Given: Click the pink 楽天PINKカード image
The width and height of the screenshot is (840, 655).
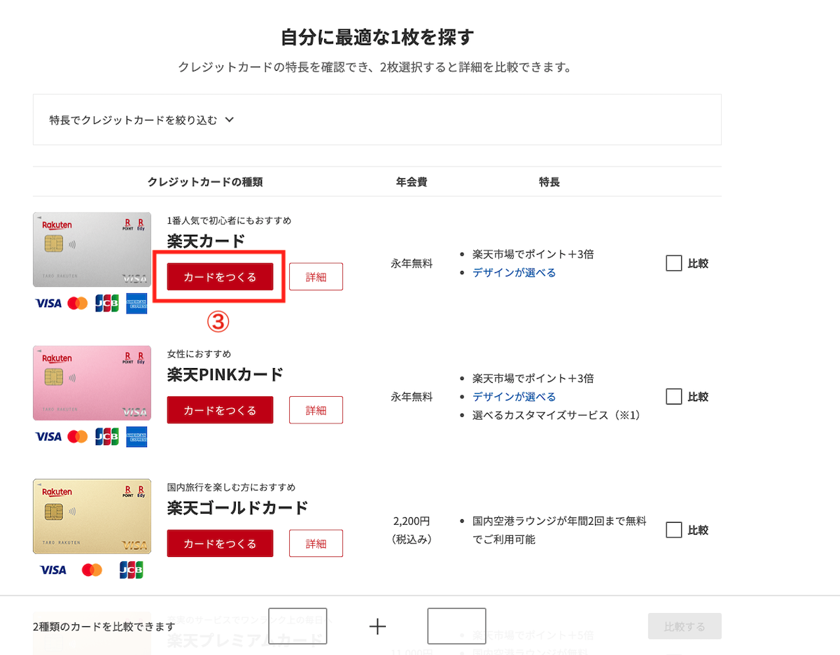Looking at the screenshot, I should [x=92, y=383].
